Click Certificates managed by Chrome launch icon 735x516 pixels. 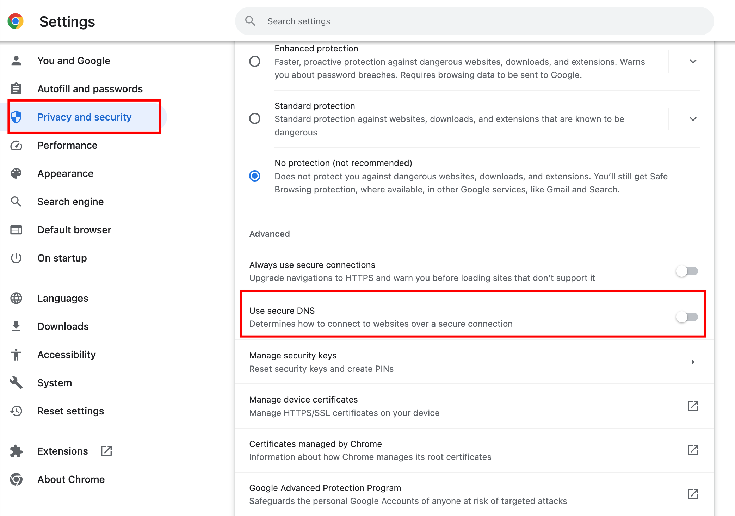pos(693,450)
